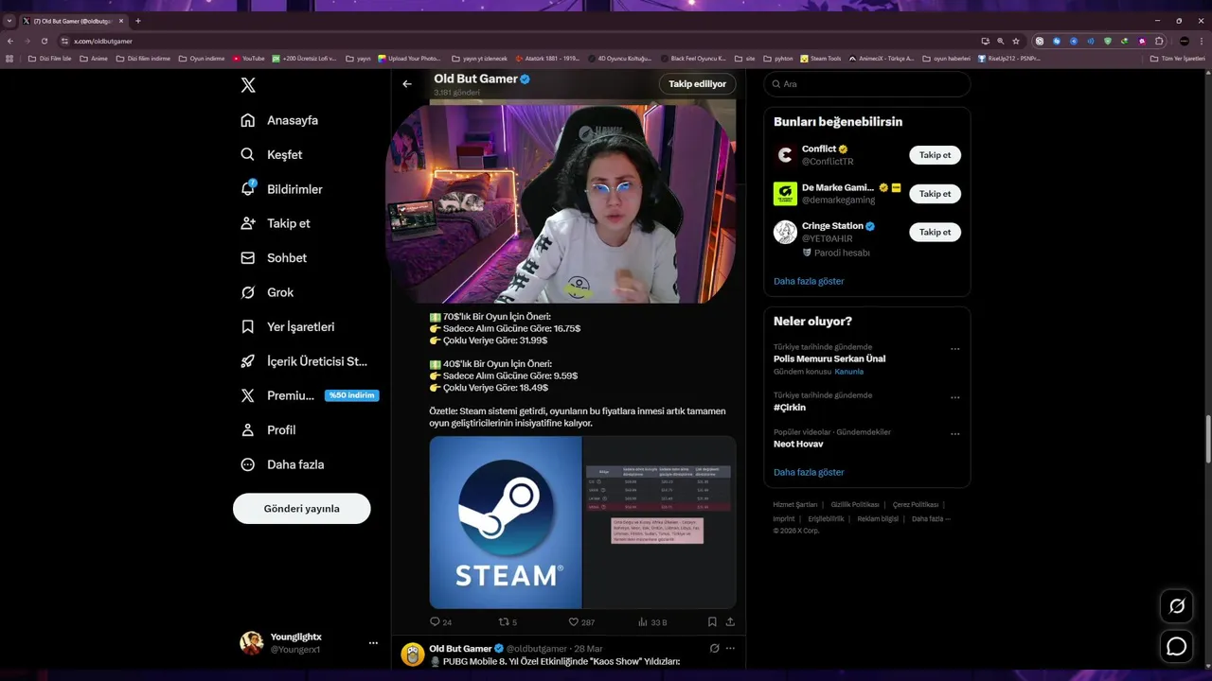This screenshot has width=1212, height=681.
Task: Reload the page in browser
Action: (x=45, y=42)
